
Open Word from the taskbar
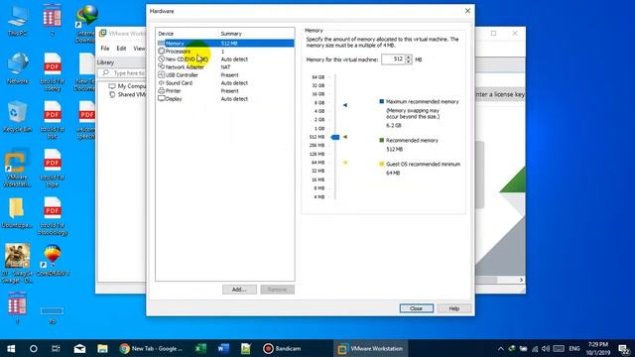tap(223, 348)
